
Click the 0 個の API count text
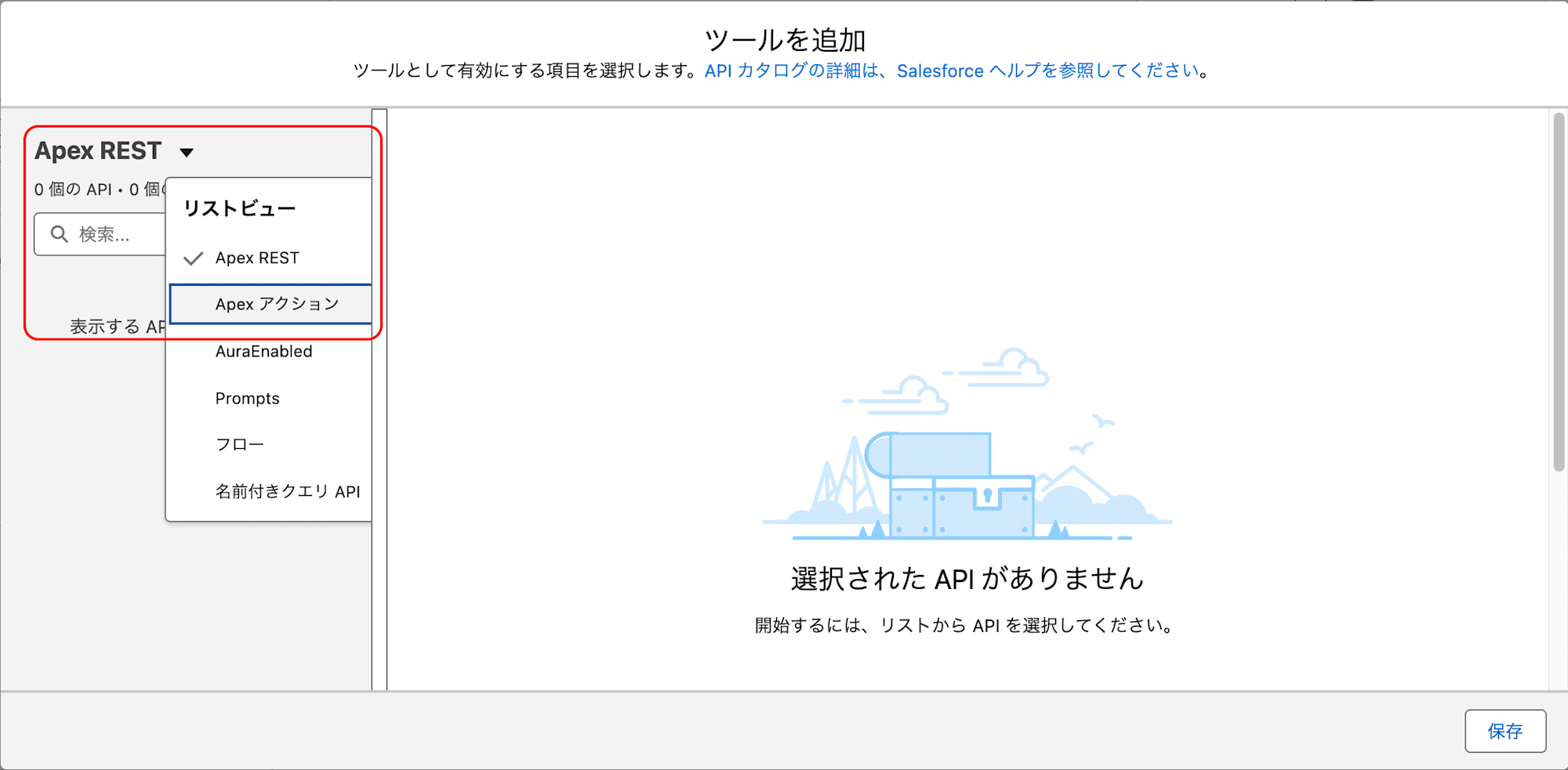pos(73,190)
